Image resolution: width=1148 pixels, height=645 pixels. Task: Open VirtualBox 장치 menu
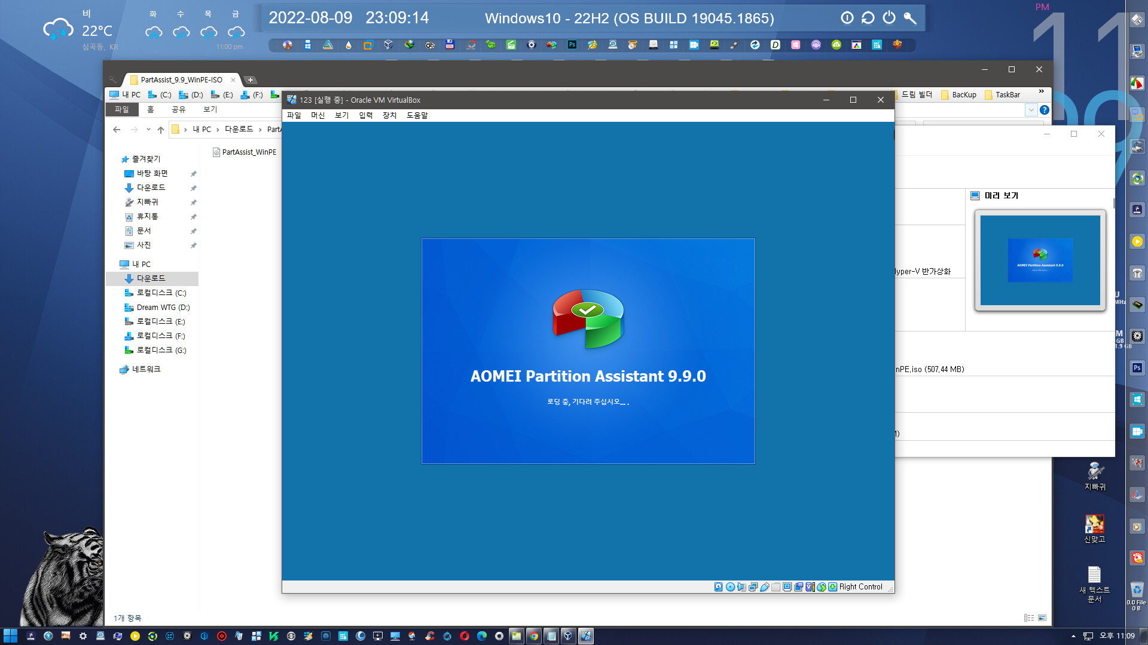[390, 115]
